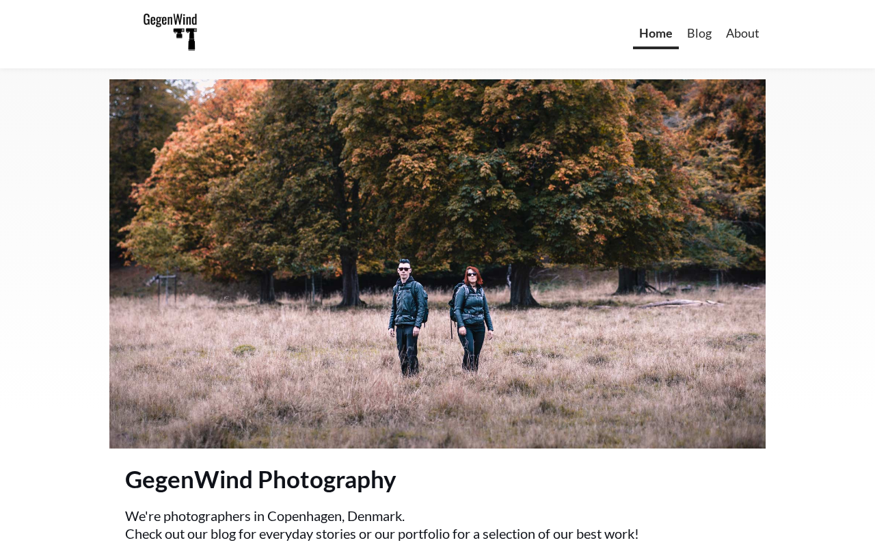Image resolution: width=875 pixels, height=547 pixels.
Task: Click the underline beneath the Home tab
Action: [656, 48]
